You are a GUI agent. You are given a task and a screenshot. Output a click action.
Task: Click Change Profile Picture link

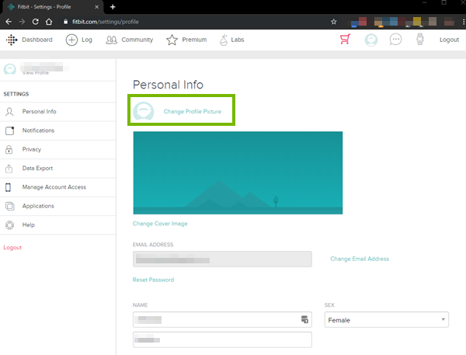[193, 112]
